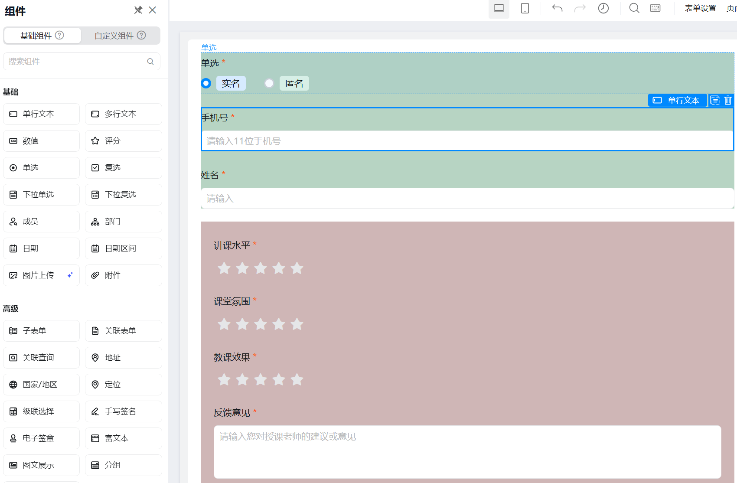This screenshot has height=483, width=737.
Task: Switch to desktop preview mode
Action: (x=499, y=9)
